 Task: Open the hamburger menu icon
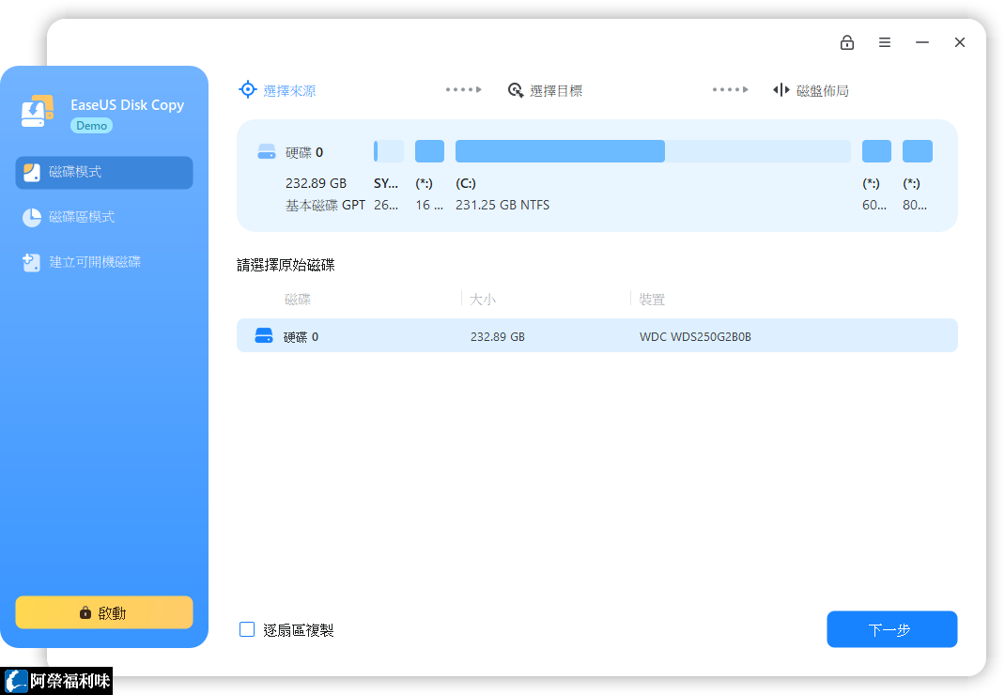885,42
